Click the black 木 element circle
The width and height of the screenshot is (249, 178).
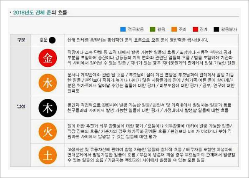pyautogui.click(x=48, y=108)
